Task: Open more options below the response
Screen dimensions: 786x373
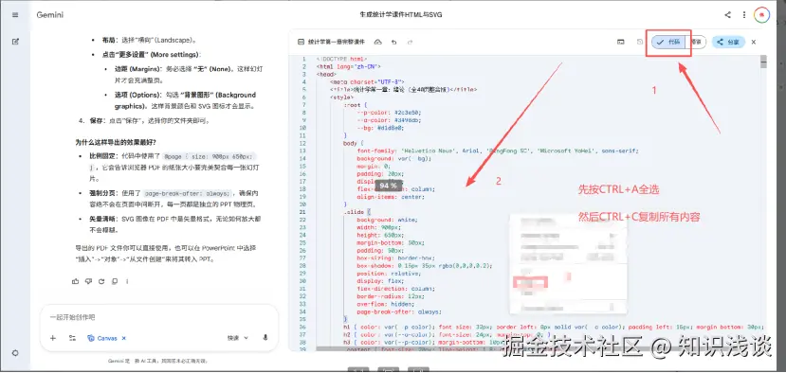Action: pos(127,281)
